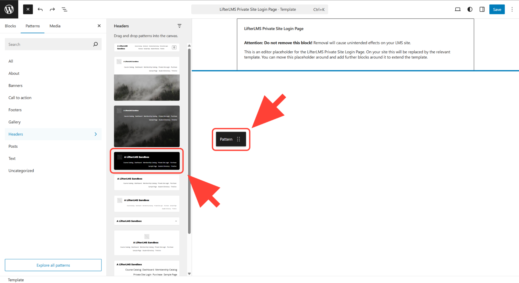Click the Redo arrow icon
The width and height of the screenshot is (519, 283).
click(52, 9)
